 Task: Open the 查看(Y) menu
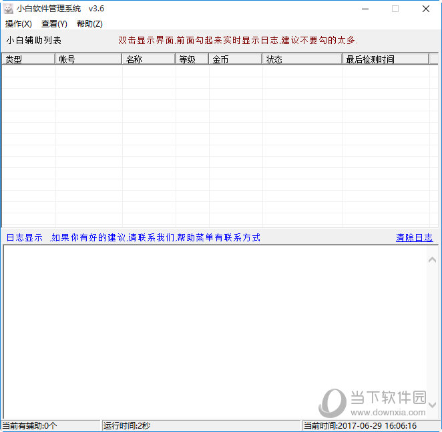click(54, 24)
